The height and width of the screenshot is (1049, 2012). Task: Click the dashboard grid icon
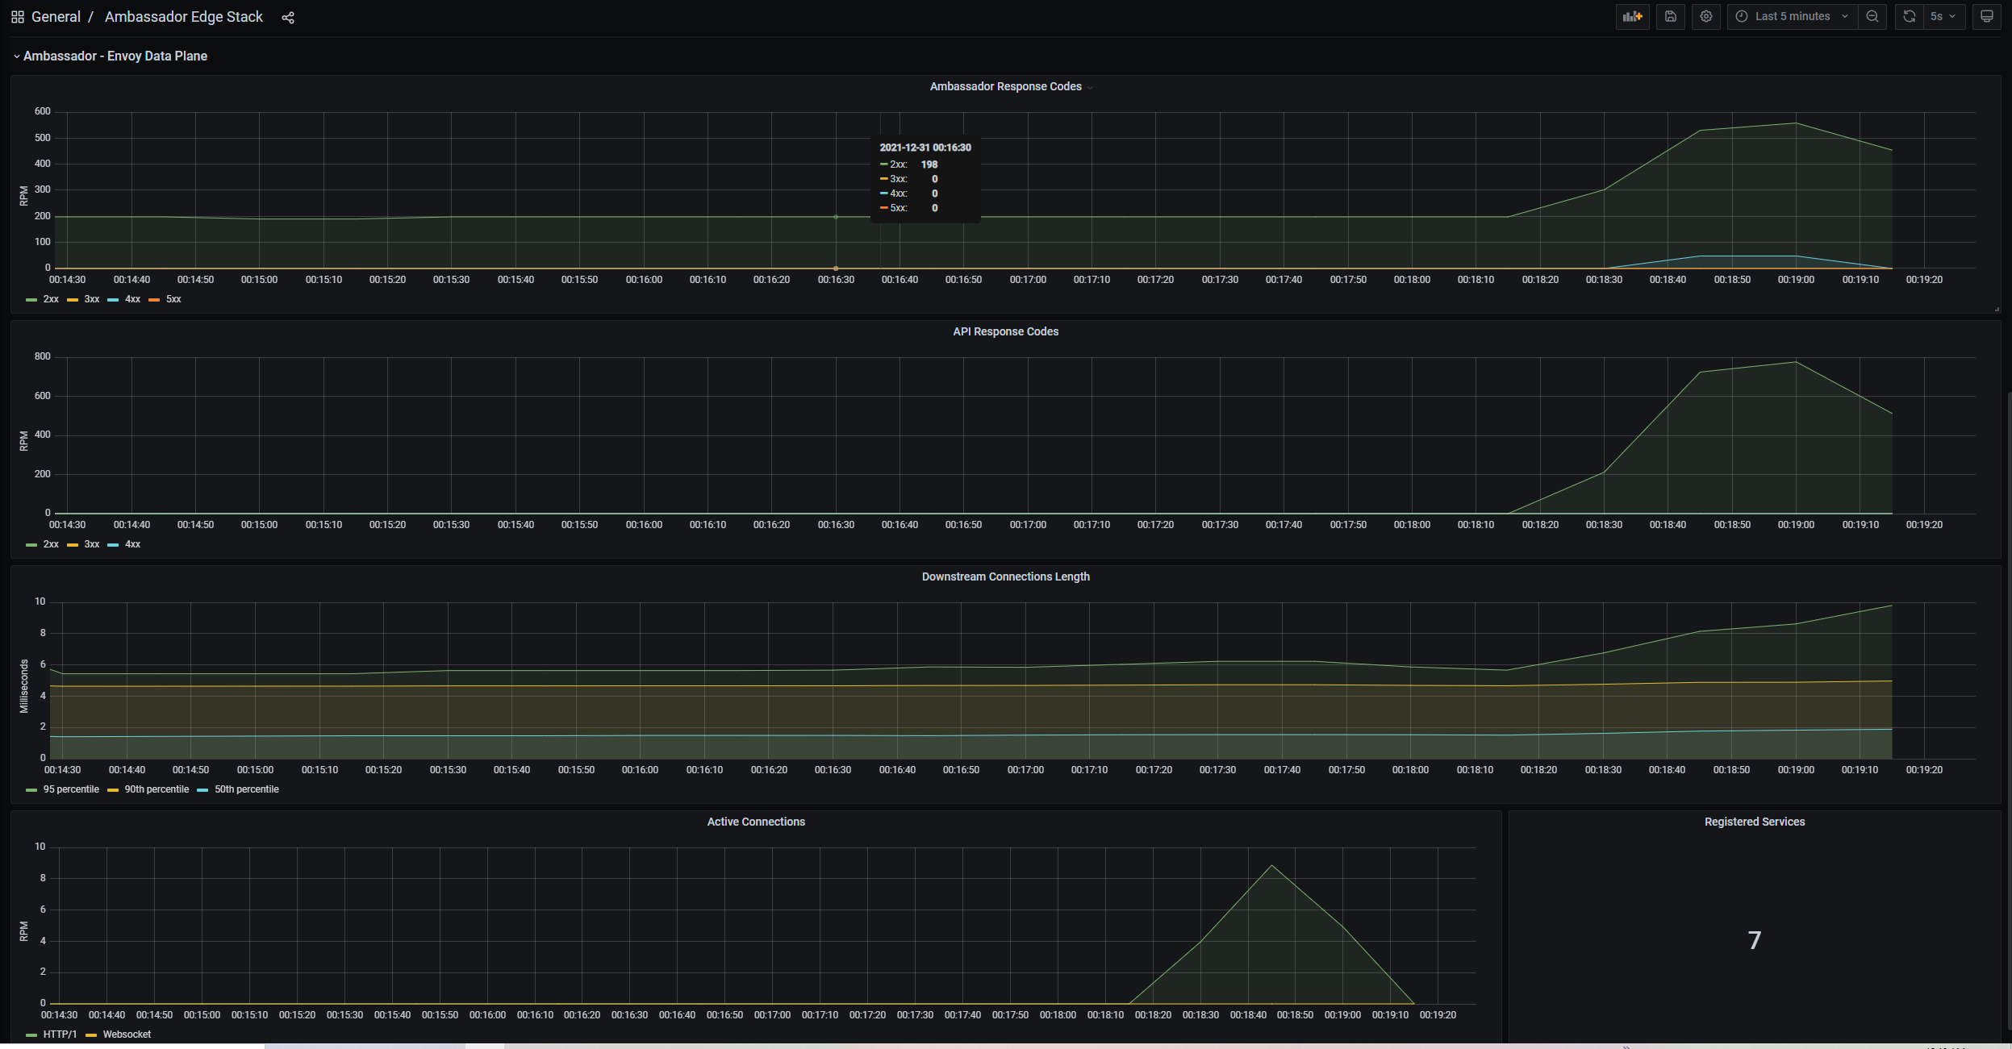tap(15, 16)
